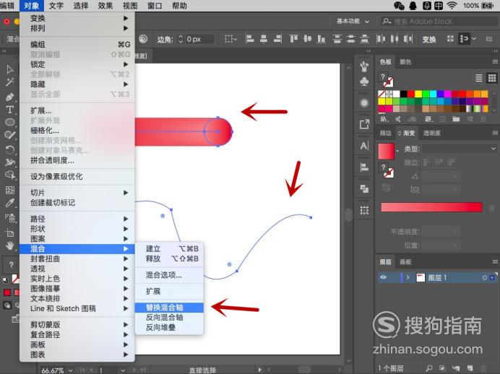Click the red gradient preview swatch
The width and height of the screenshot is (500, 374).
(386, 151)
